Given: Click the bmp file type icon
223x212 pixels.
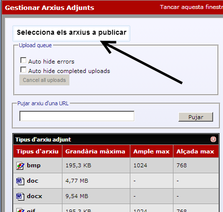Looking at the screenshot, I should click(20, 166).
